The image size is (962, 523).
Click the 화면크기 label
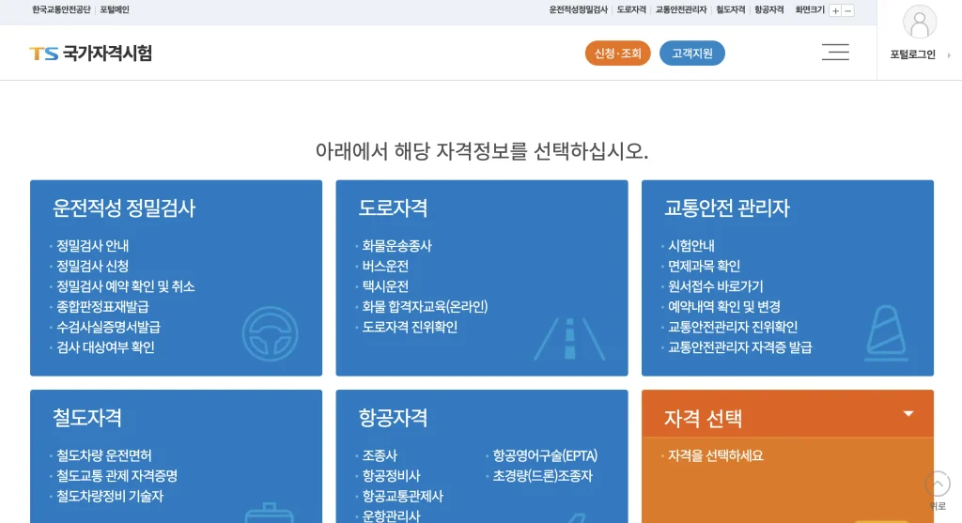coord(809,9)
